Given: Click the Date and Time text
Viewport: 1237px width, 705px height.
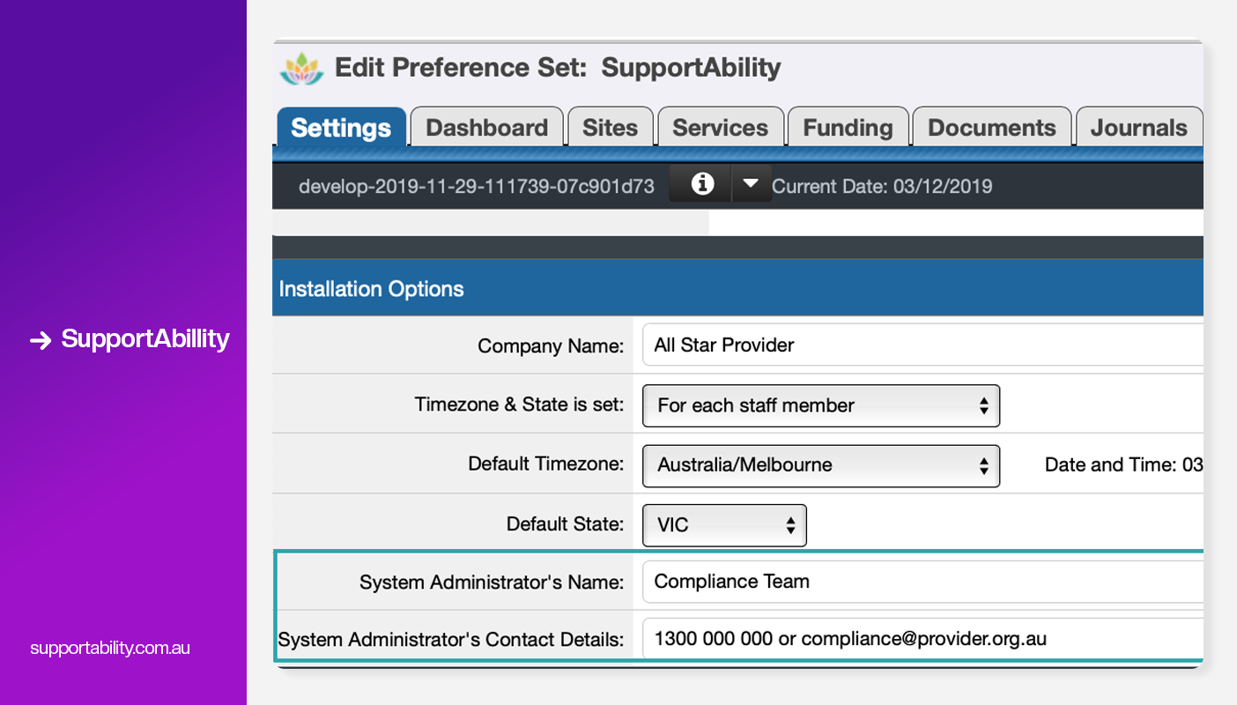Looking at the screenshot, I should click(x=1123, y=464).
